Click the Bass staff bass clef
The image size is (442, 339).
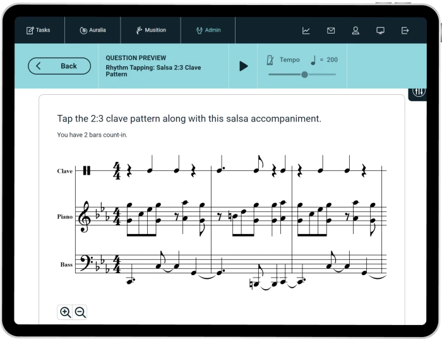pyautogui.click(x=87, y=264)
